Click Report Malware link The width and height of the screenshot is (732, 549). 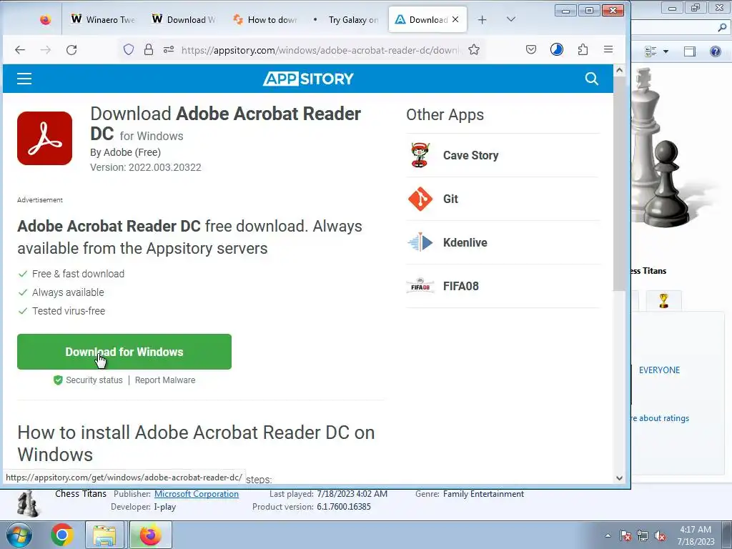[x=165, y=380]
